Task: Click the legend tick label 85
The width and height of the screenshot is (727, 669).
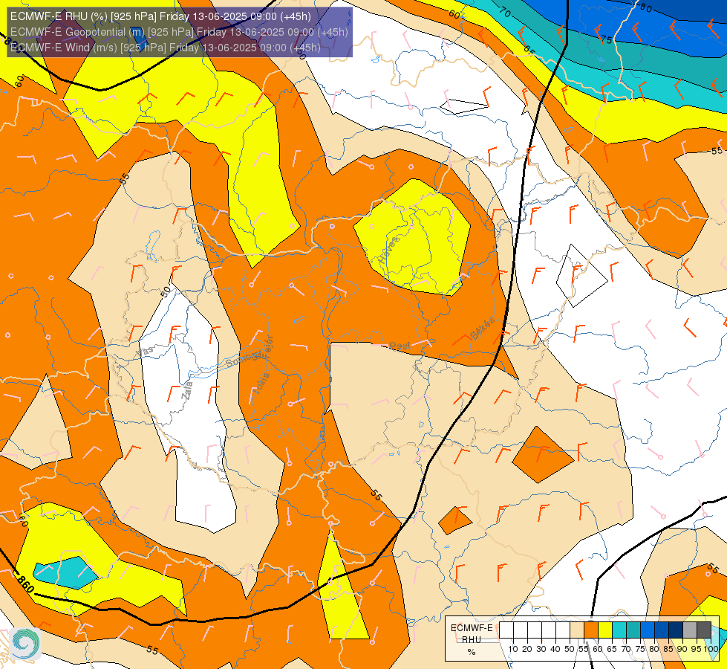Action: coord(668,649)
